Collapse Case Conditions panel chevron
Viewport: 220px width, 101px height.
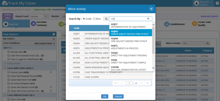click(x=54, y=43)
